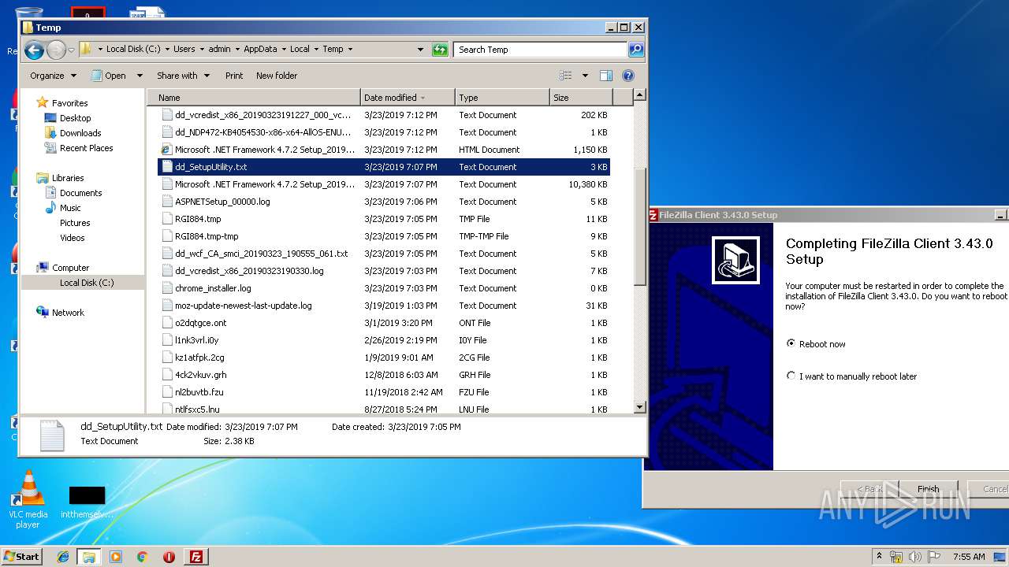Viewport: 1009px width, 567px height.
Task: Select Desktop in the navigation pane
Action: (75, 118)
